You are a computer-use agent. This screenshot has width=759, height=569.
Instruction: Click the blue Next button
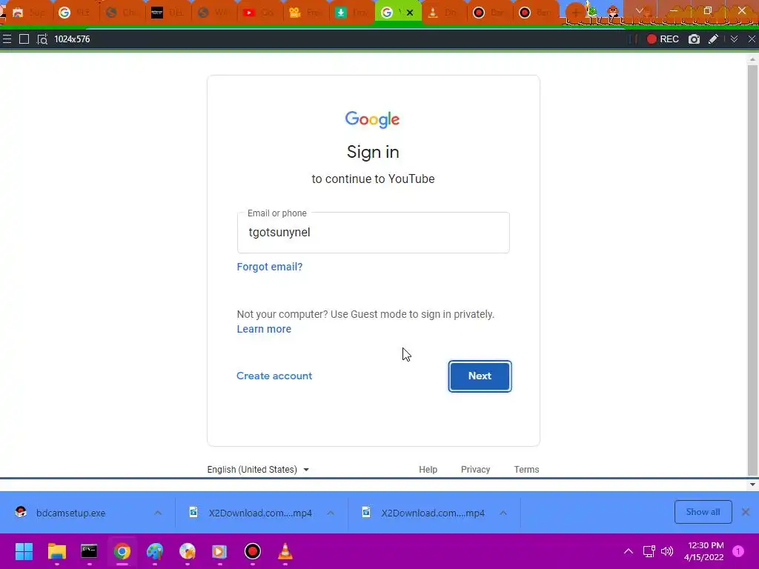point(480,376)
